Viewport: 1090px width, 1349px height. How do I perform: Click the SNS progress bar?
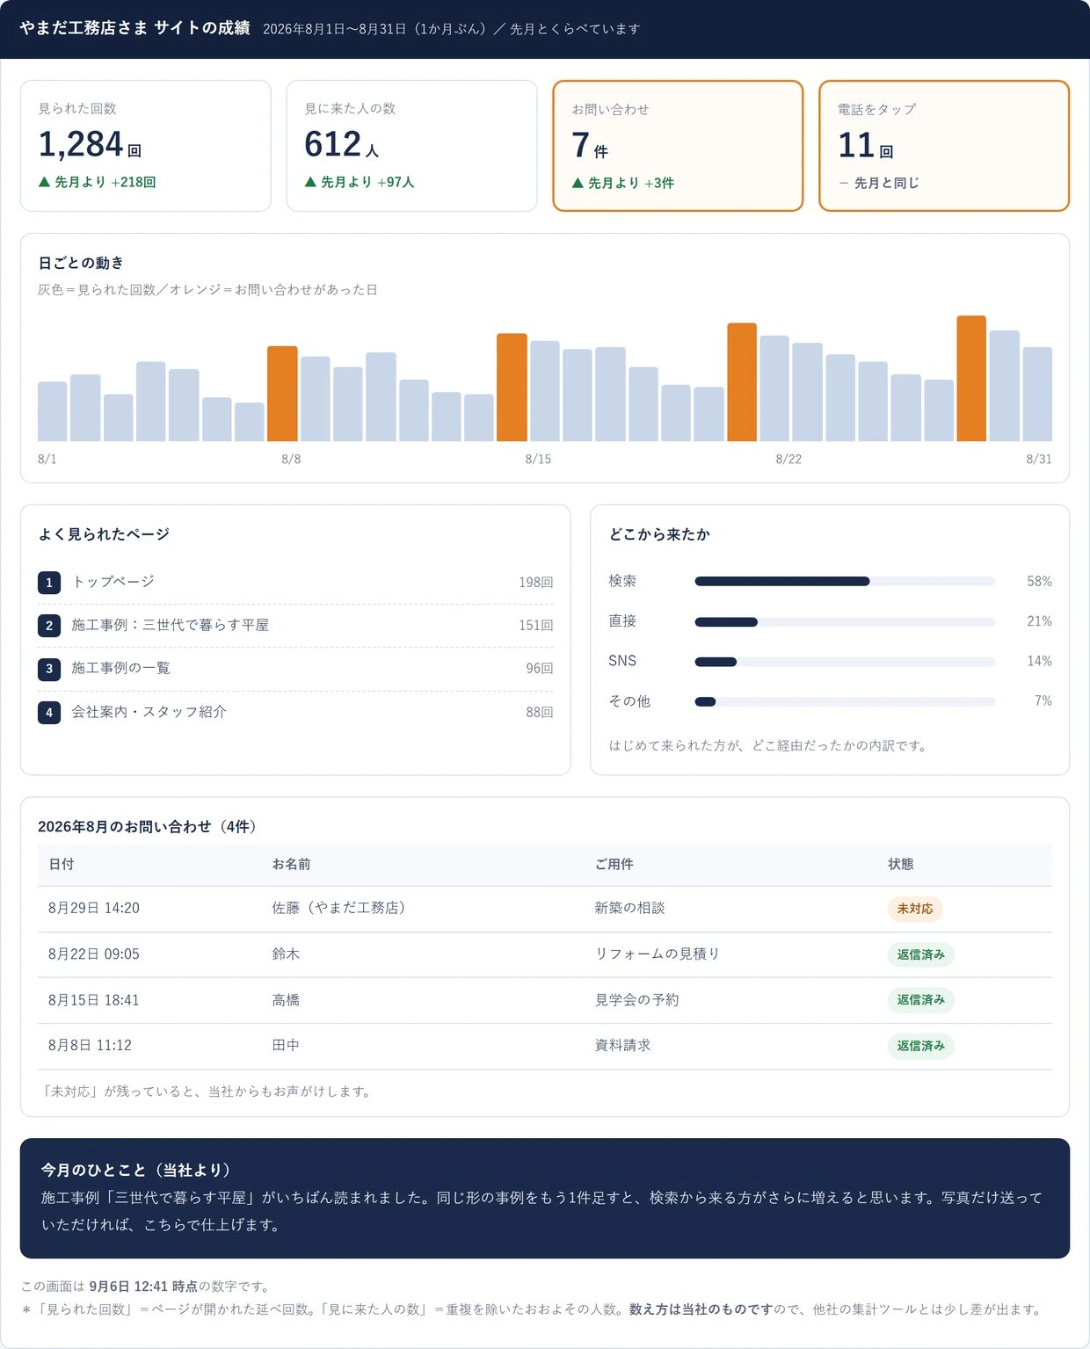pos(845,662)
